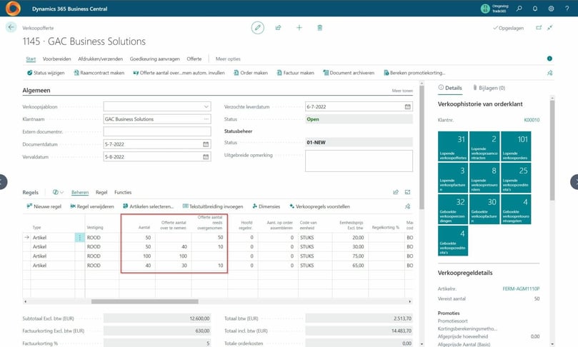The height and width of the screenshot is (347, 578).
Task: Open item FERM-AGM1110P link
Action: pos(521,288)
